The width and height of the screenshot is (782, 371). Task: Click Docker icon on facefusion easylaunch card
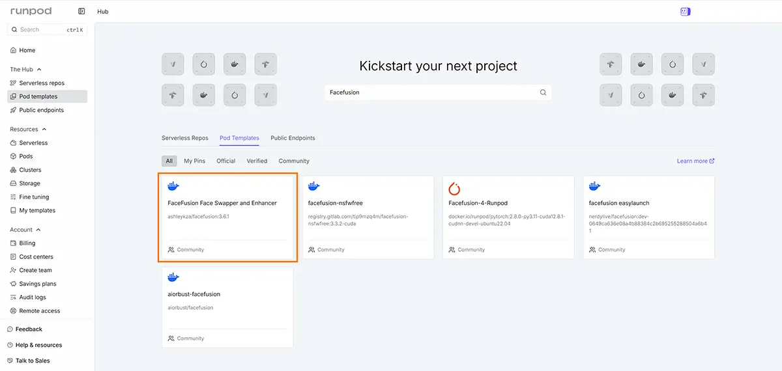click(595, 187)
